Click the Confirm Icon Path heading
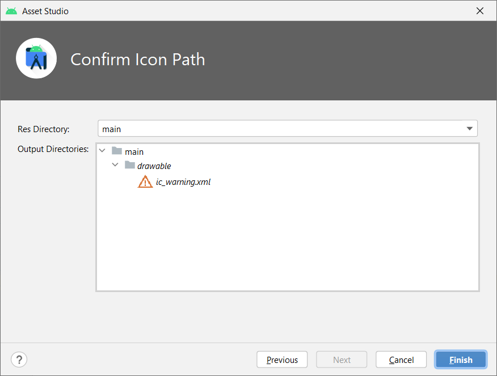The height and width of the screenshot is (376, 497). (137, 60)
